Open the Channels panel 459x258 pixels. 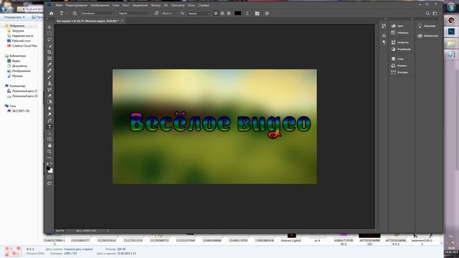399,65
